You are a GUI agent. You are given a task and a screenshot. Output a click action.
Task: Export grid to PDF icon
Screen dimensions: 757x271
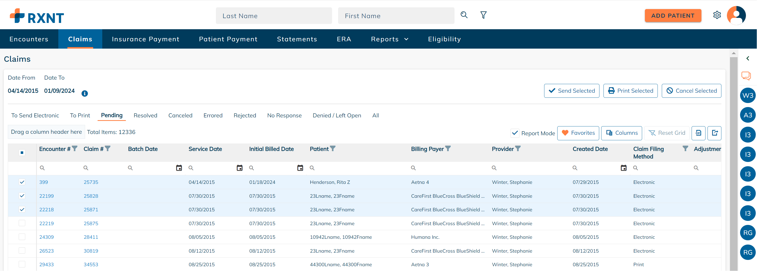[698, 133]
